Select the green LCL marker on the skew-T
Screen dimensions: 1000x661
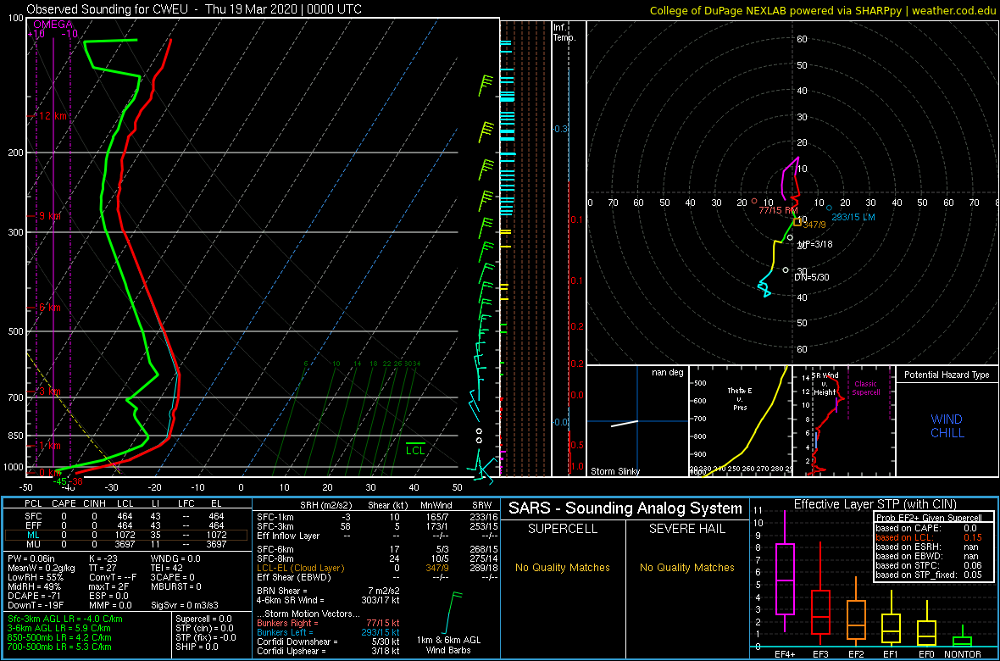pyautogui.click(x=416, y=449)
